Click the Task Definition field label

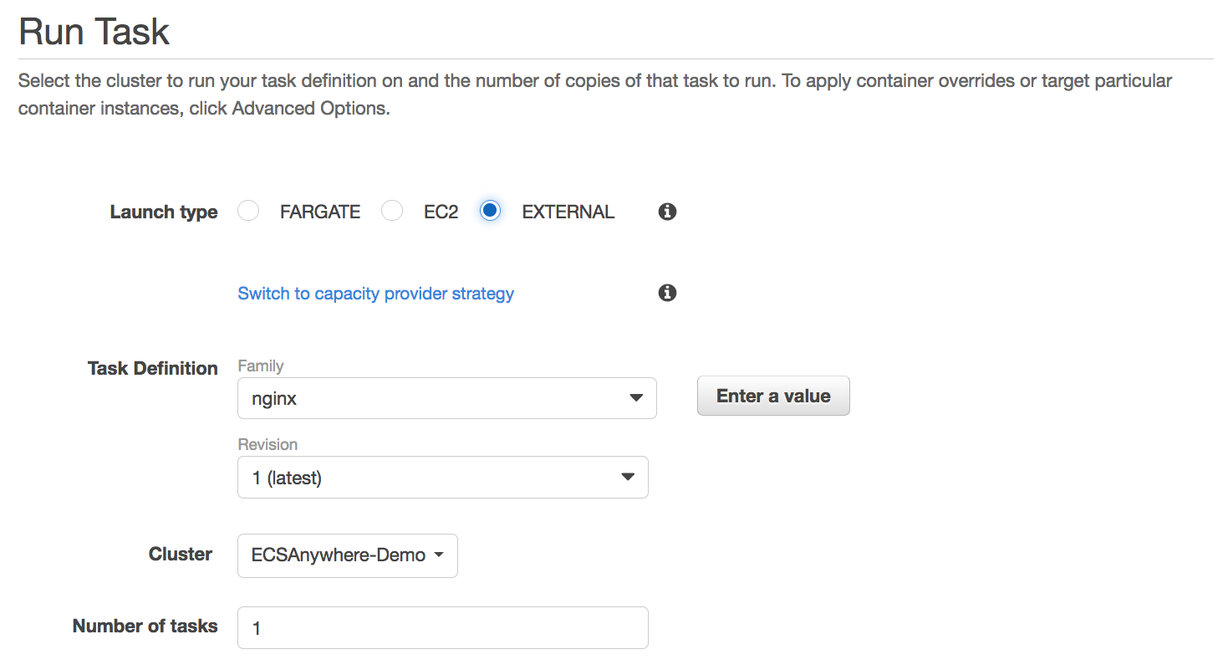[x=153, y=368]
